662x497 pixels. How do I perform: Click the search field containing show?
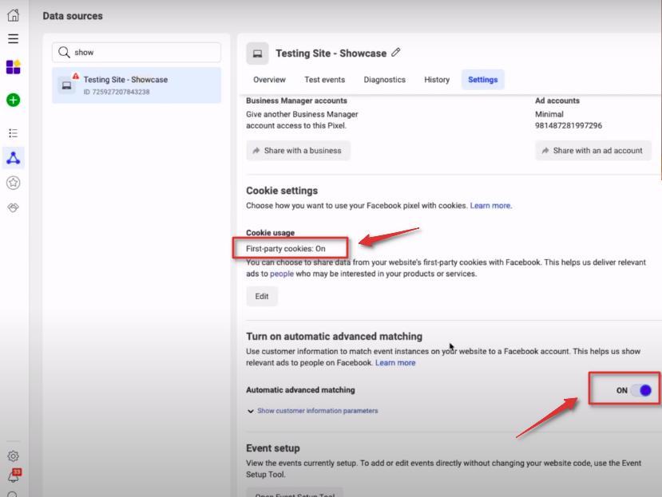(137, 53)
